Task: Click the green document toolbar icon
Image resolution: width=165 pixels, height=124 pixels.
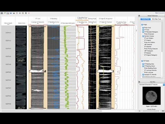Action: tap(5, 13)
